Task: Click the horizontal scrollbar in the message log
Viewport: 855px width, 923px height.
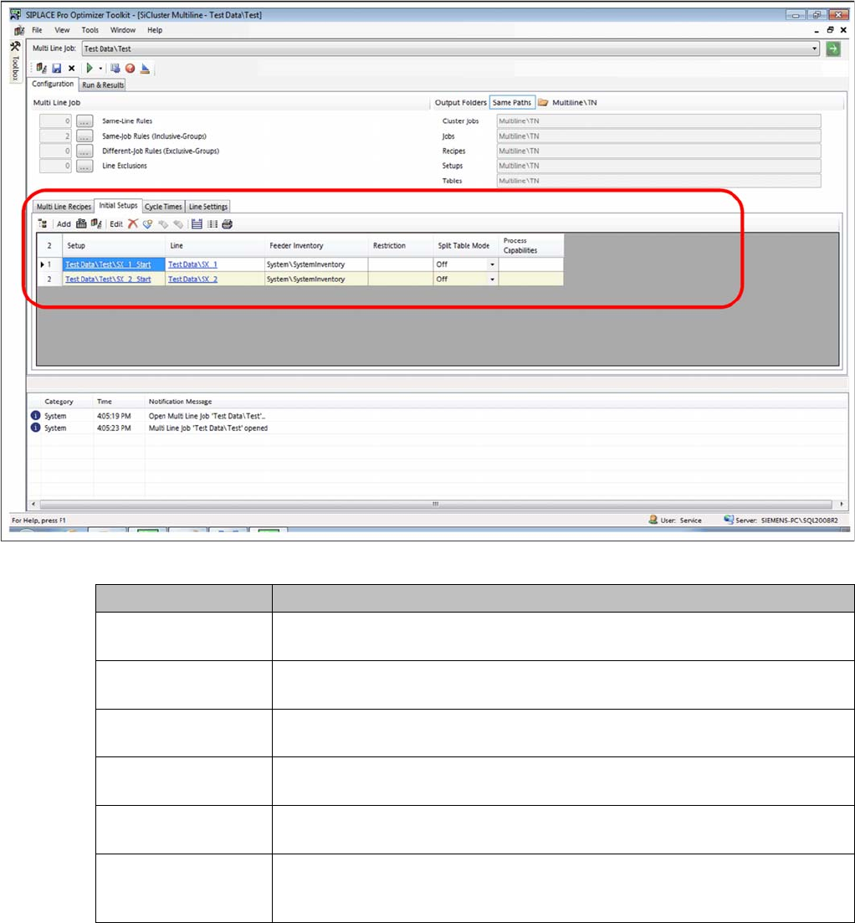Action: pos(435,505)
